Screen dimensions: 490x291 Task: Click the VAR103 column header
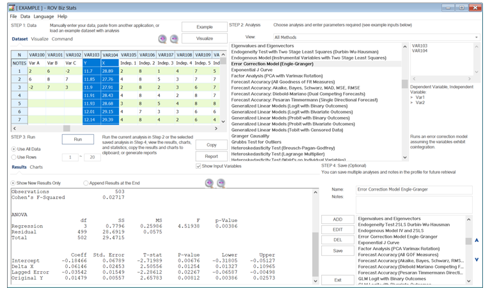pyautogui.click(x=91, y=55)
